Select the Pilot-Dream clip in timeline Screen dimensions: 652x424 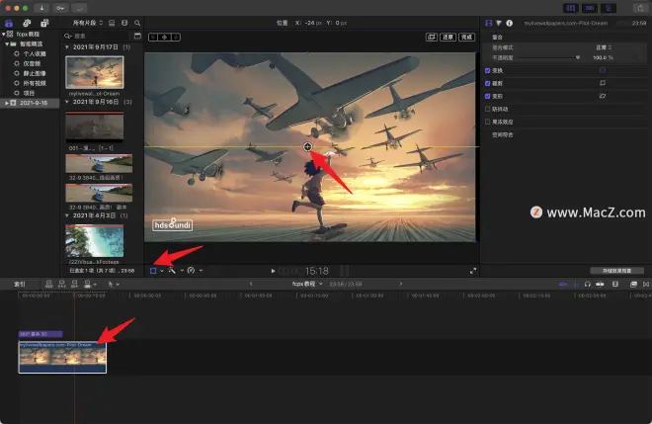point(62,358)
